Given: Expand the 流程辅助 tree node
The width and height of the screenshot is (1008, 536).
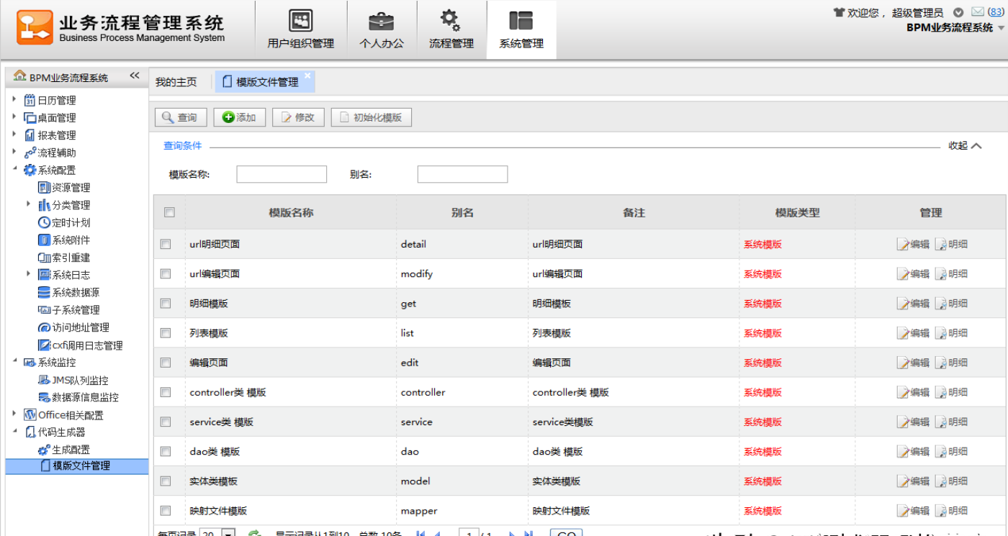Looking at the screenshot, I should pos(14,152).
